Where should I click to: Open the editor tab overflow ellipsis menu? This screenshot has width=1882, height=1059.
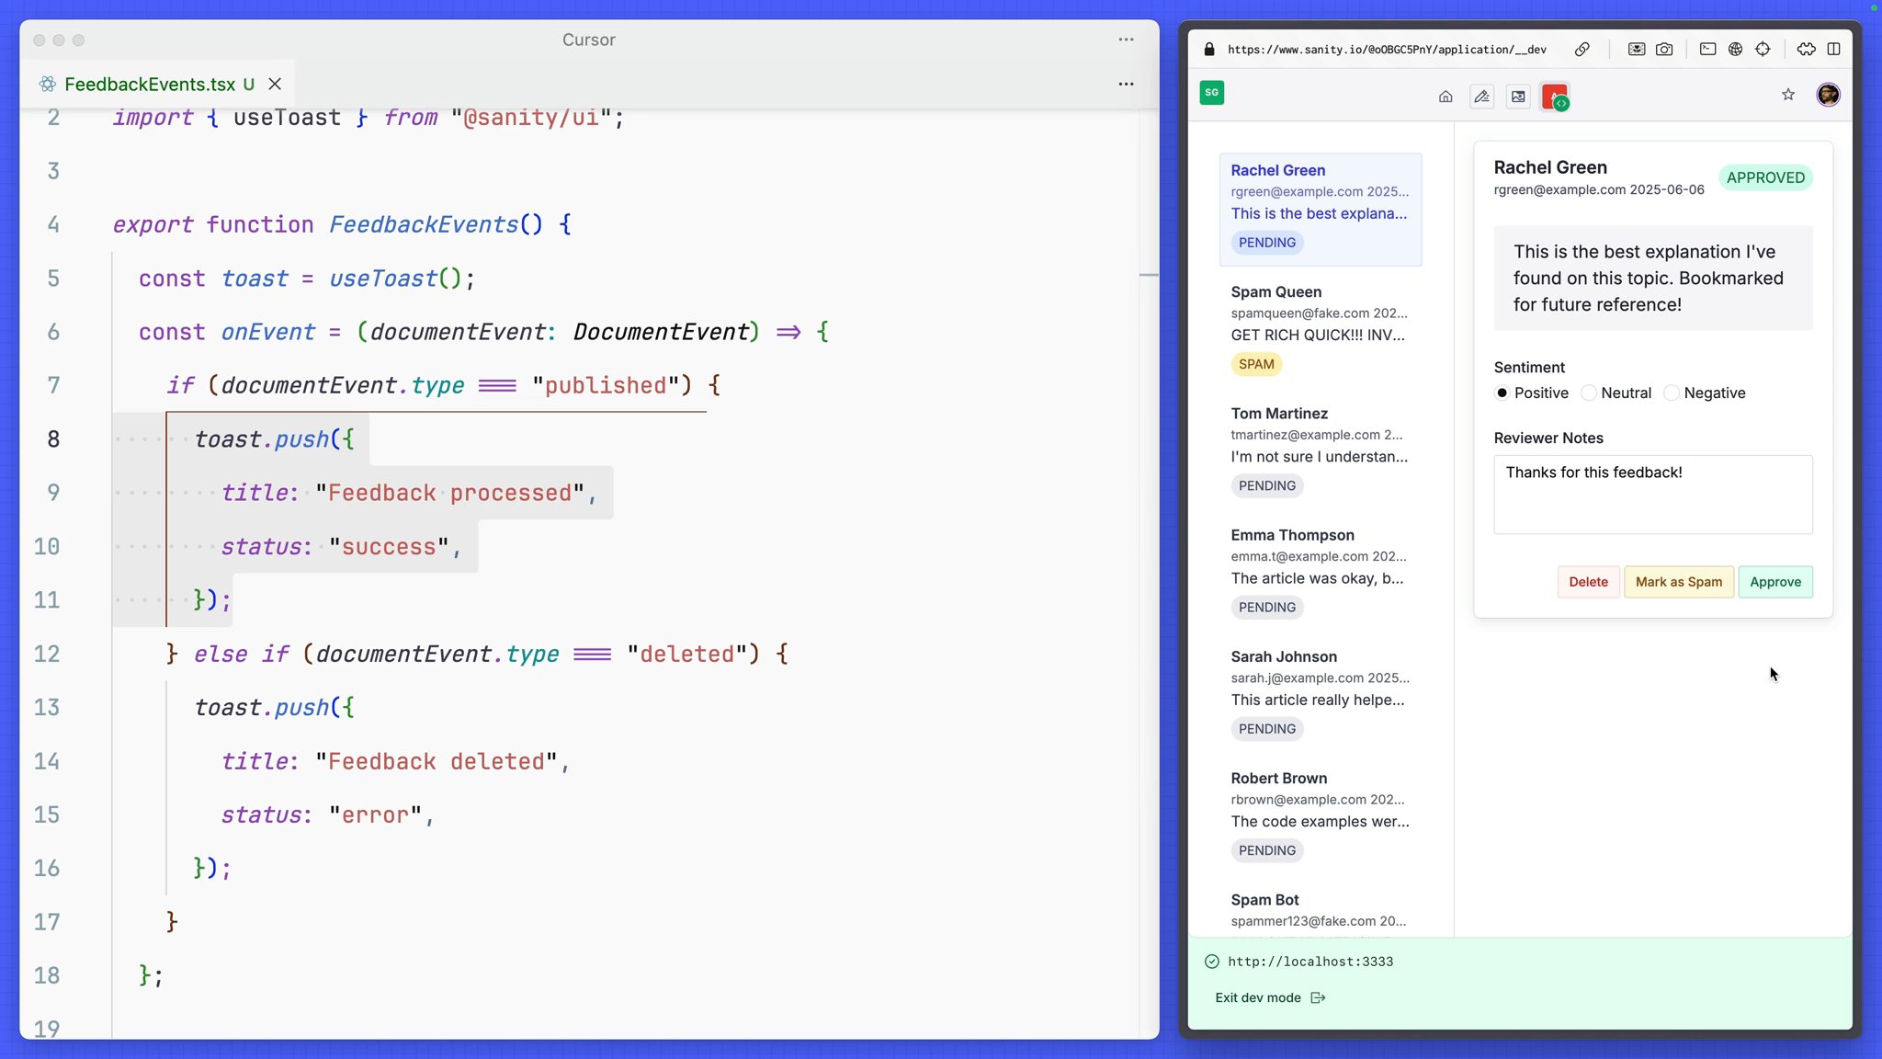pos(1126,85)
